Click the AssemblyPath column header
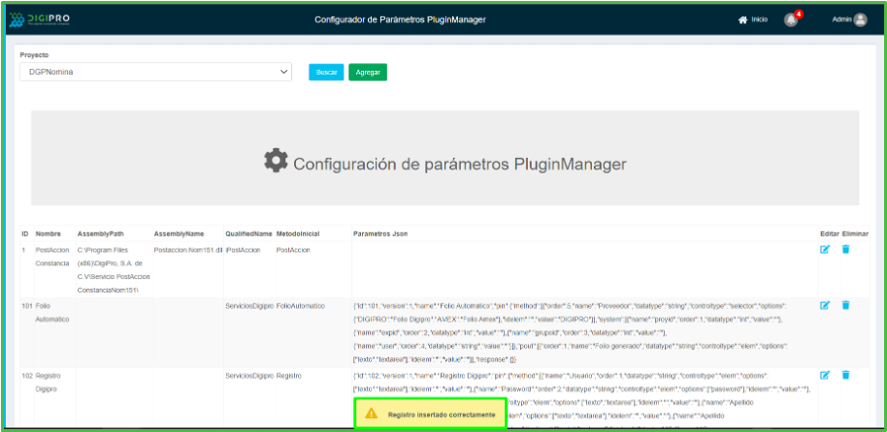This screenshot has width=887, height=432. click(x=101, y=233)
